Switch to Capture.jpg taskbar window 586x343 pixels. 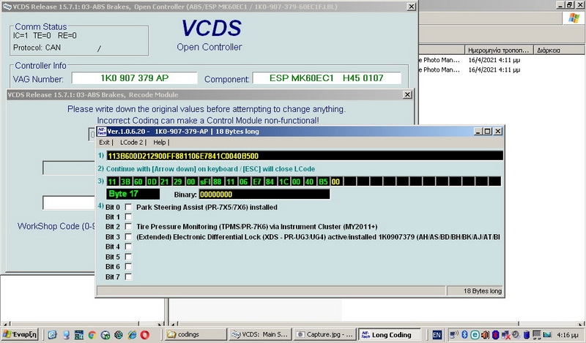click(x=324, y=334)
